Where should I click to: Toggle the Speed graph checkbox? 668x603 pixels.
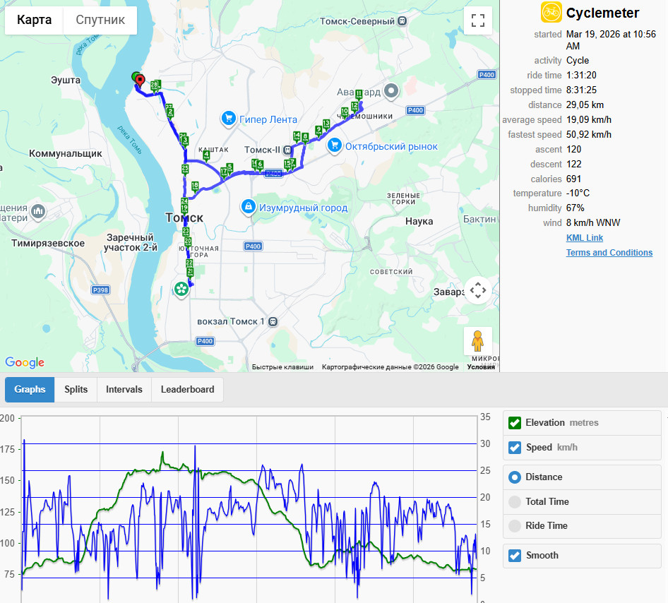pos(515,448)
